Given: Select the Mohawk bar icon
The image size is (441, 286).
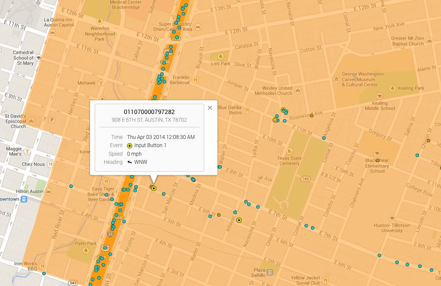Looking at the screenshot, I should coord(100,83).
